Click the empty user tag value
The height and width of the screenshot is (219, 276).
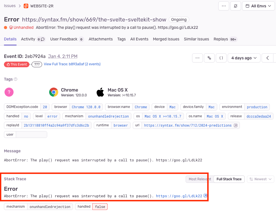32,135
